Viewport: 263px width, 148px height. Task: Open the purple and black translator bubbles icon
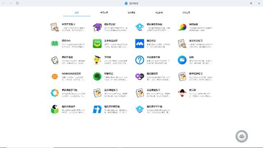(140, 76)
